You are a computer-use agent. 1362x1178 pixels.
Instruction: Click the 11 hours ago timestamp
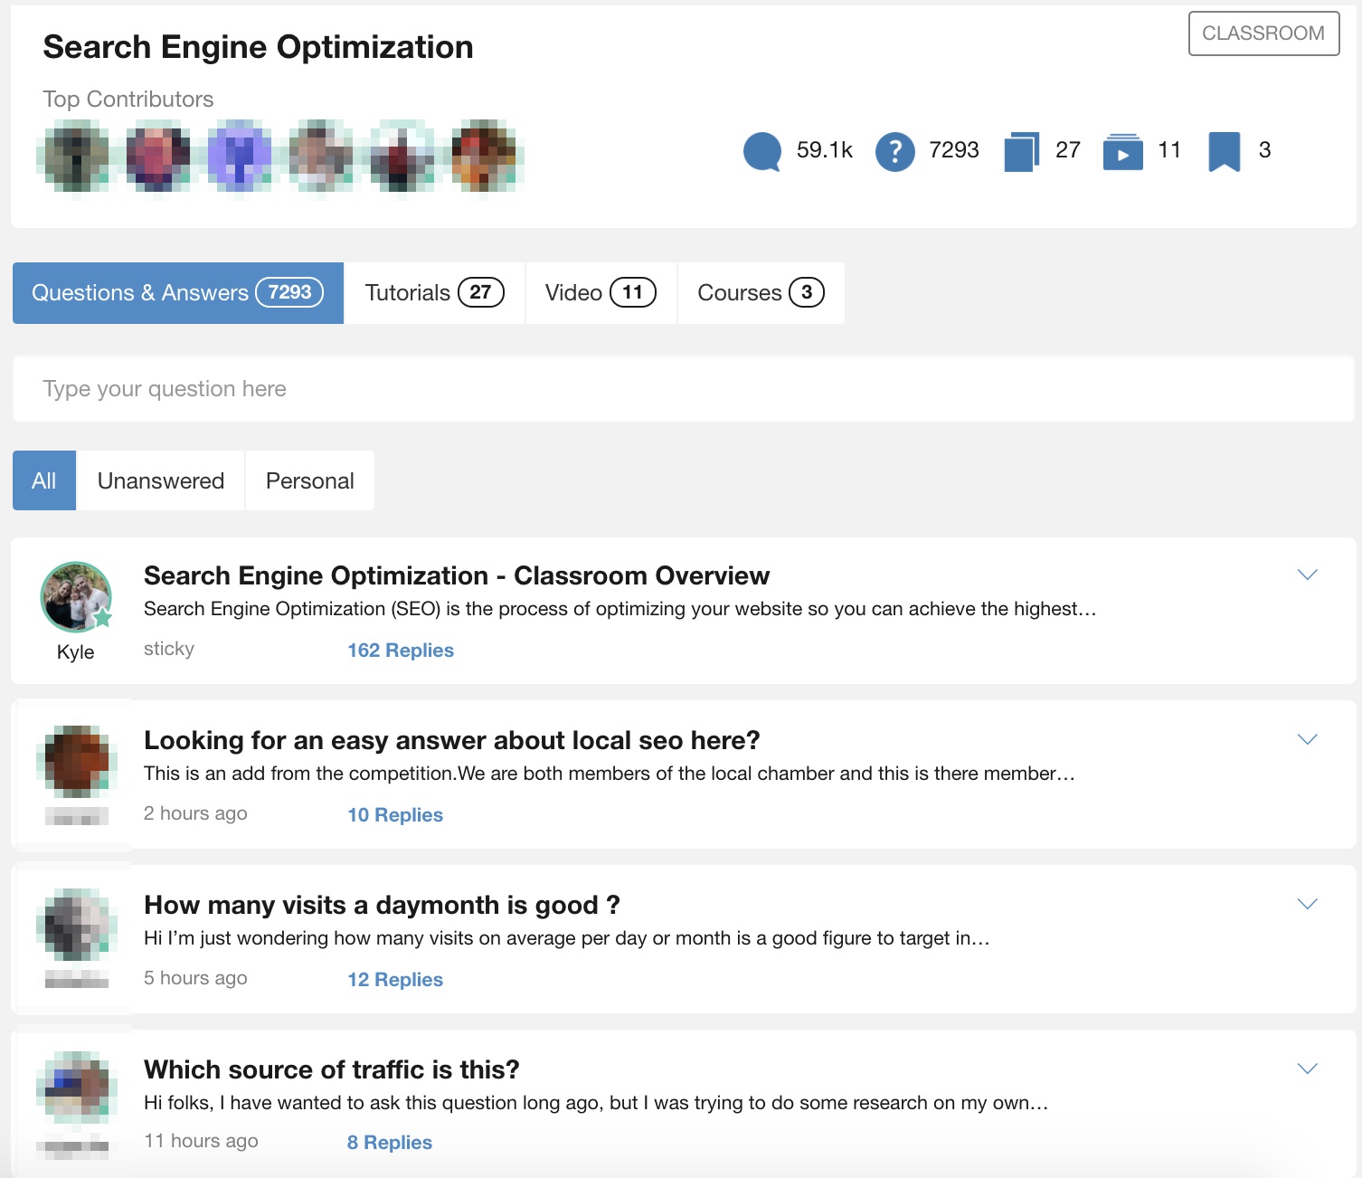tap(201, 1141)
